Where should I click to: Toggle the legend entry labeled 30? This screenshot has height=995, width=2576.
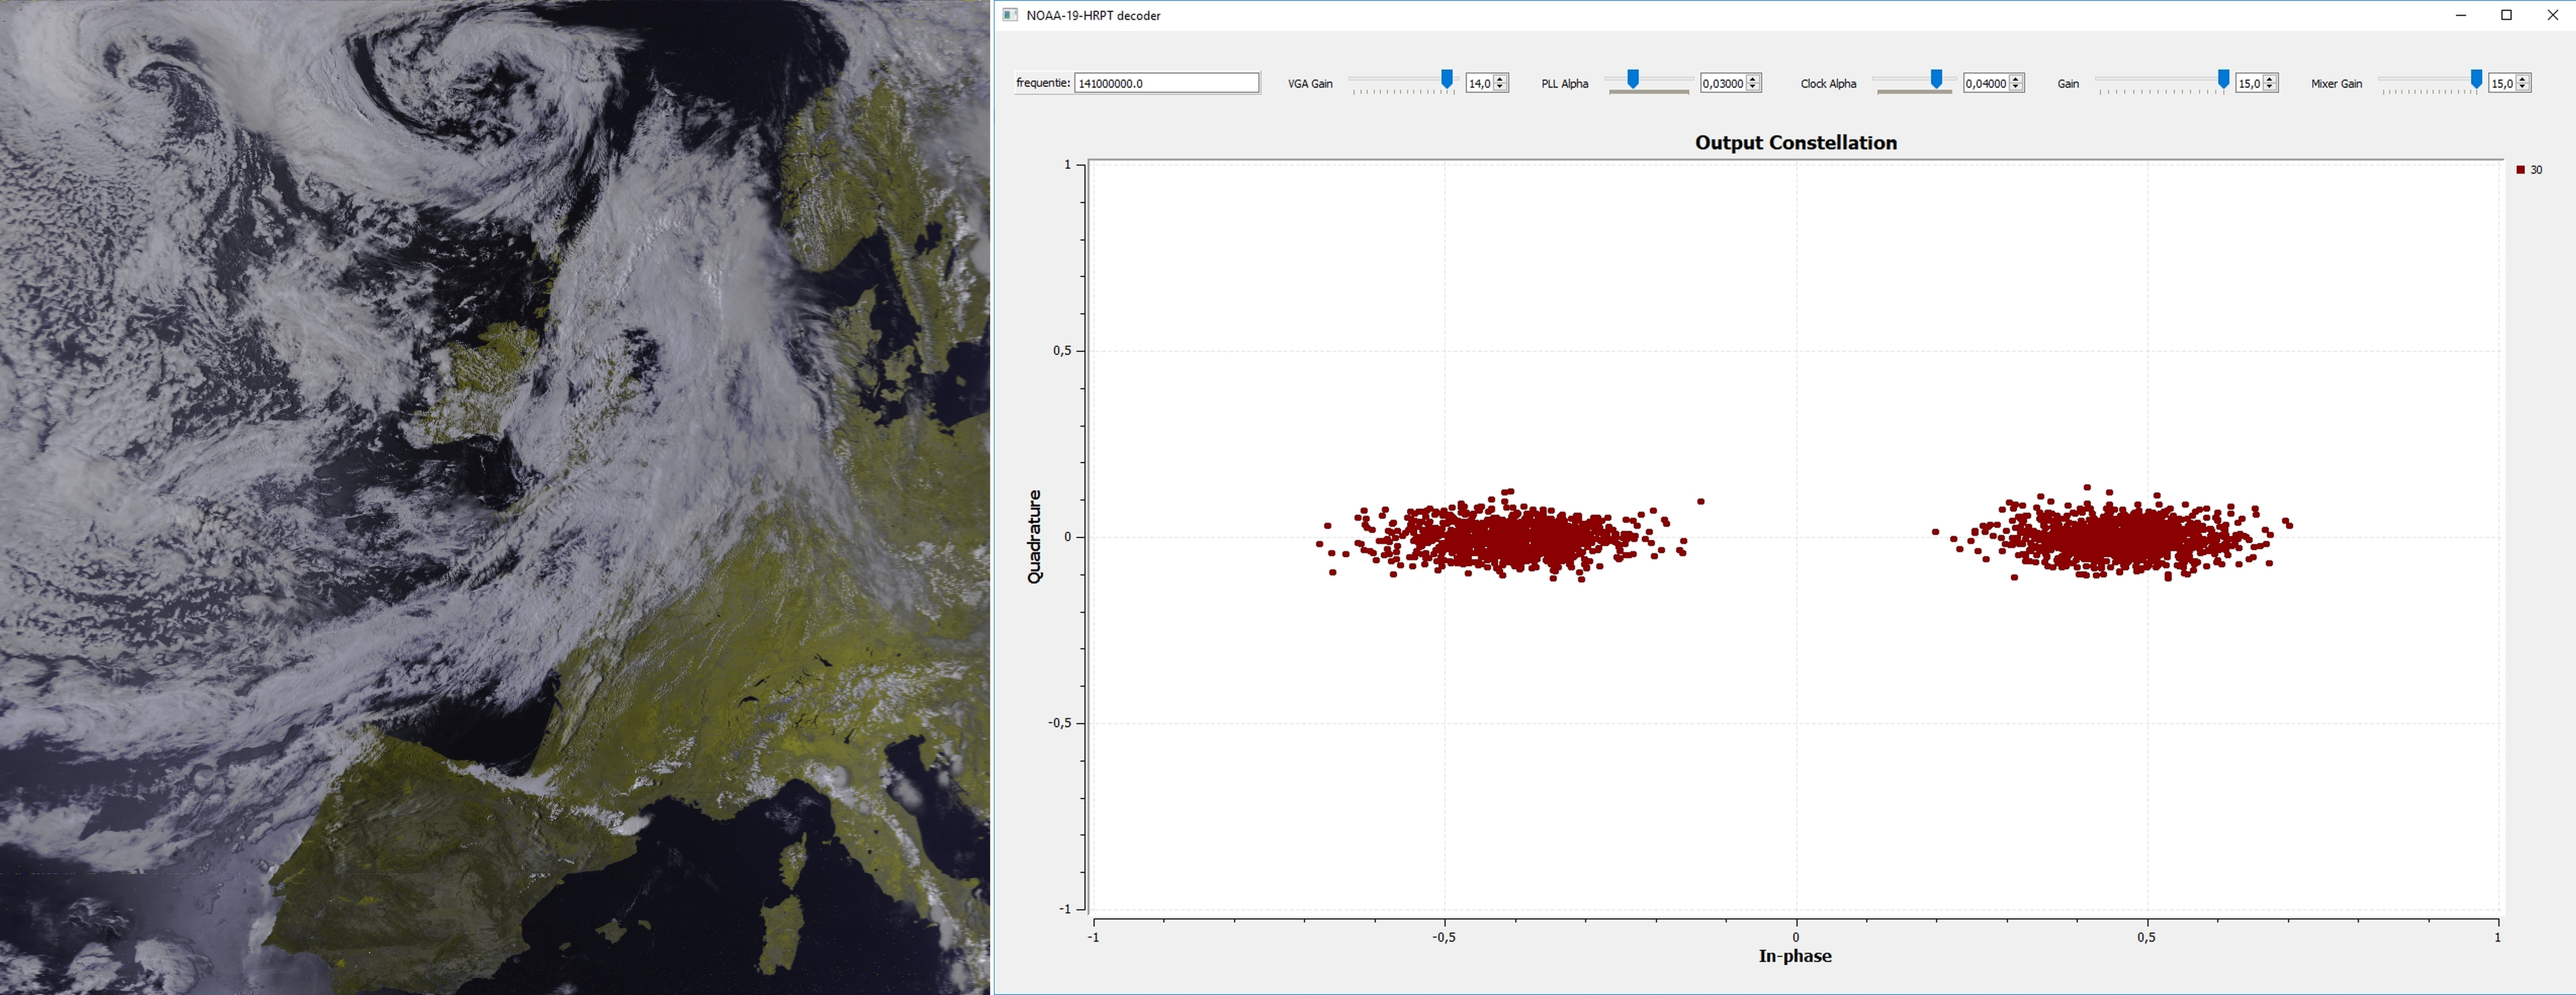click(x=2529, y=170)
